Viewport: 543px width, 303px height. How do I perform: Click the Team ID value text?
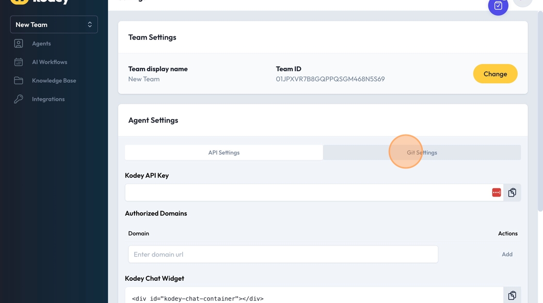(x=330, y=79)
